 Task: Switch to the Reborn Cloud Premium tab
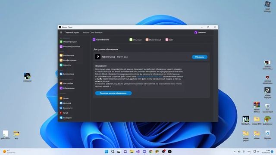click(93, 33)
